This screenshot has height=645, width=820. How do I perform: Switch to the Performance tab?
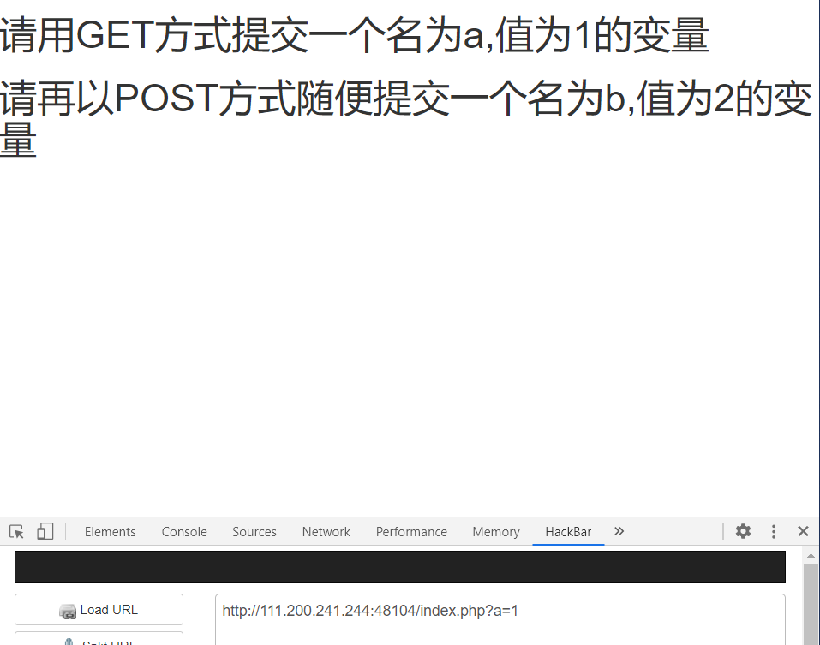coord(411,532)
